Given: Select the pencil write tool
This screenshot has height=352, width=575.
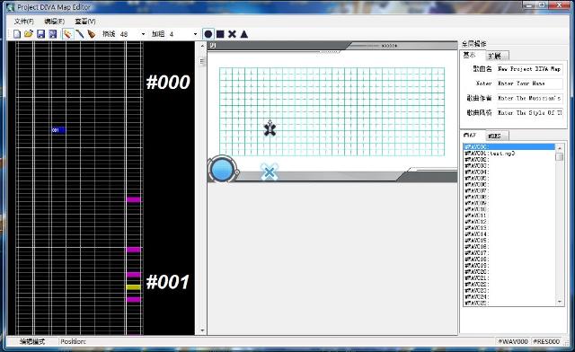Looking at the screenshot, I should pyautogui.click(x=67, y=34).
